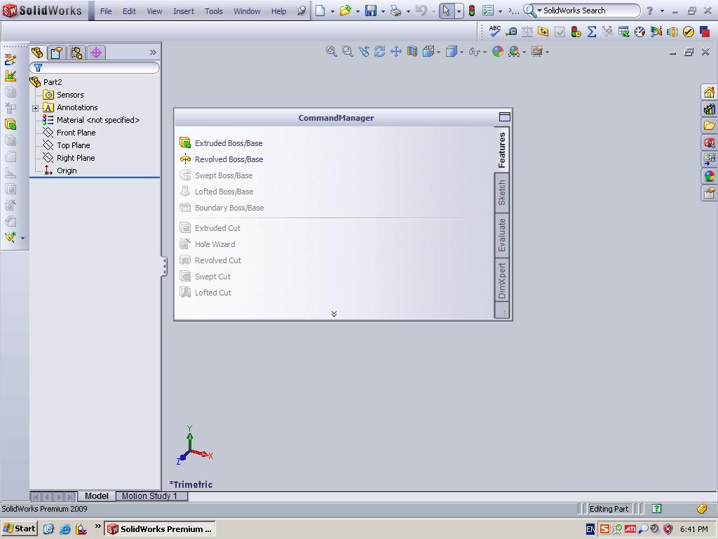718x539 pixels.
Task: Select Revolved Boss/Base in CommandManager
Action: [x=222, y=159]
